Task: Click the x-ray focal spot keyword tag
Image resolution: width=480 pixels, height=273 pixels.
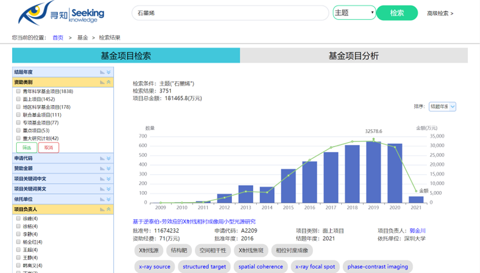Action: click(x=315, y=267)
